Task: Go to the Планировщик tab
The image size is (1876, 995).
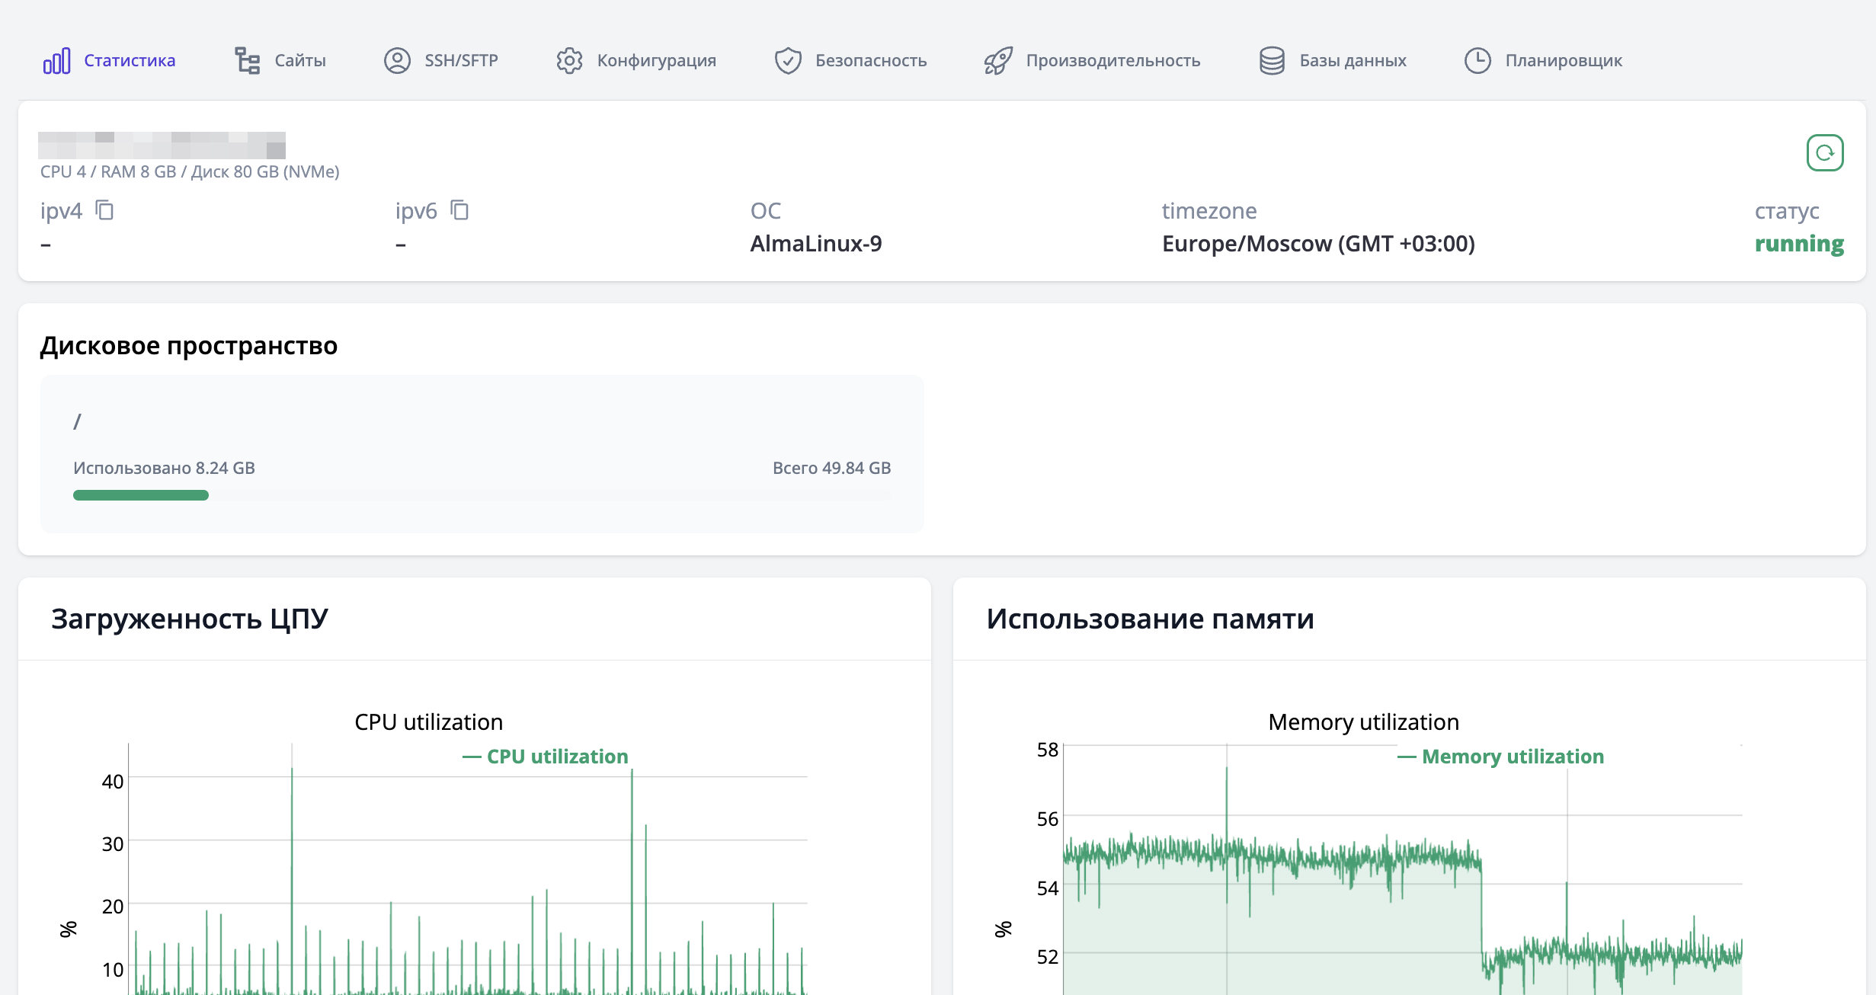Action: click(x=1564, y=61)
